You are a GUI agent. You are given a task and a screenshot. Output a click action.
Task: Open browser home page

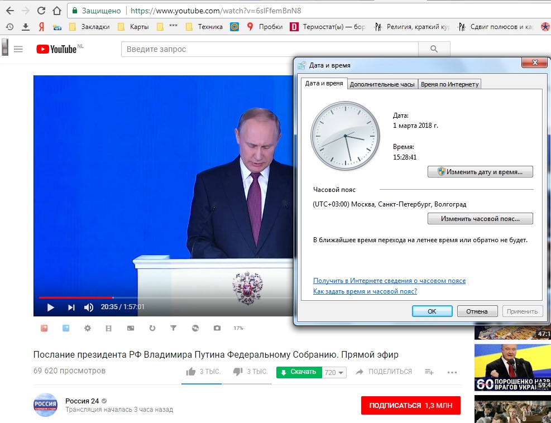coord(56,11)
